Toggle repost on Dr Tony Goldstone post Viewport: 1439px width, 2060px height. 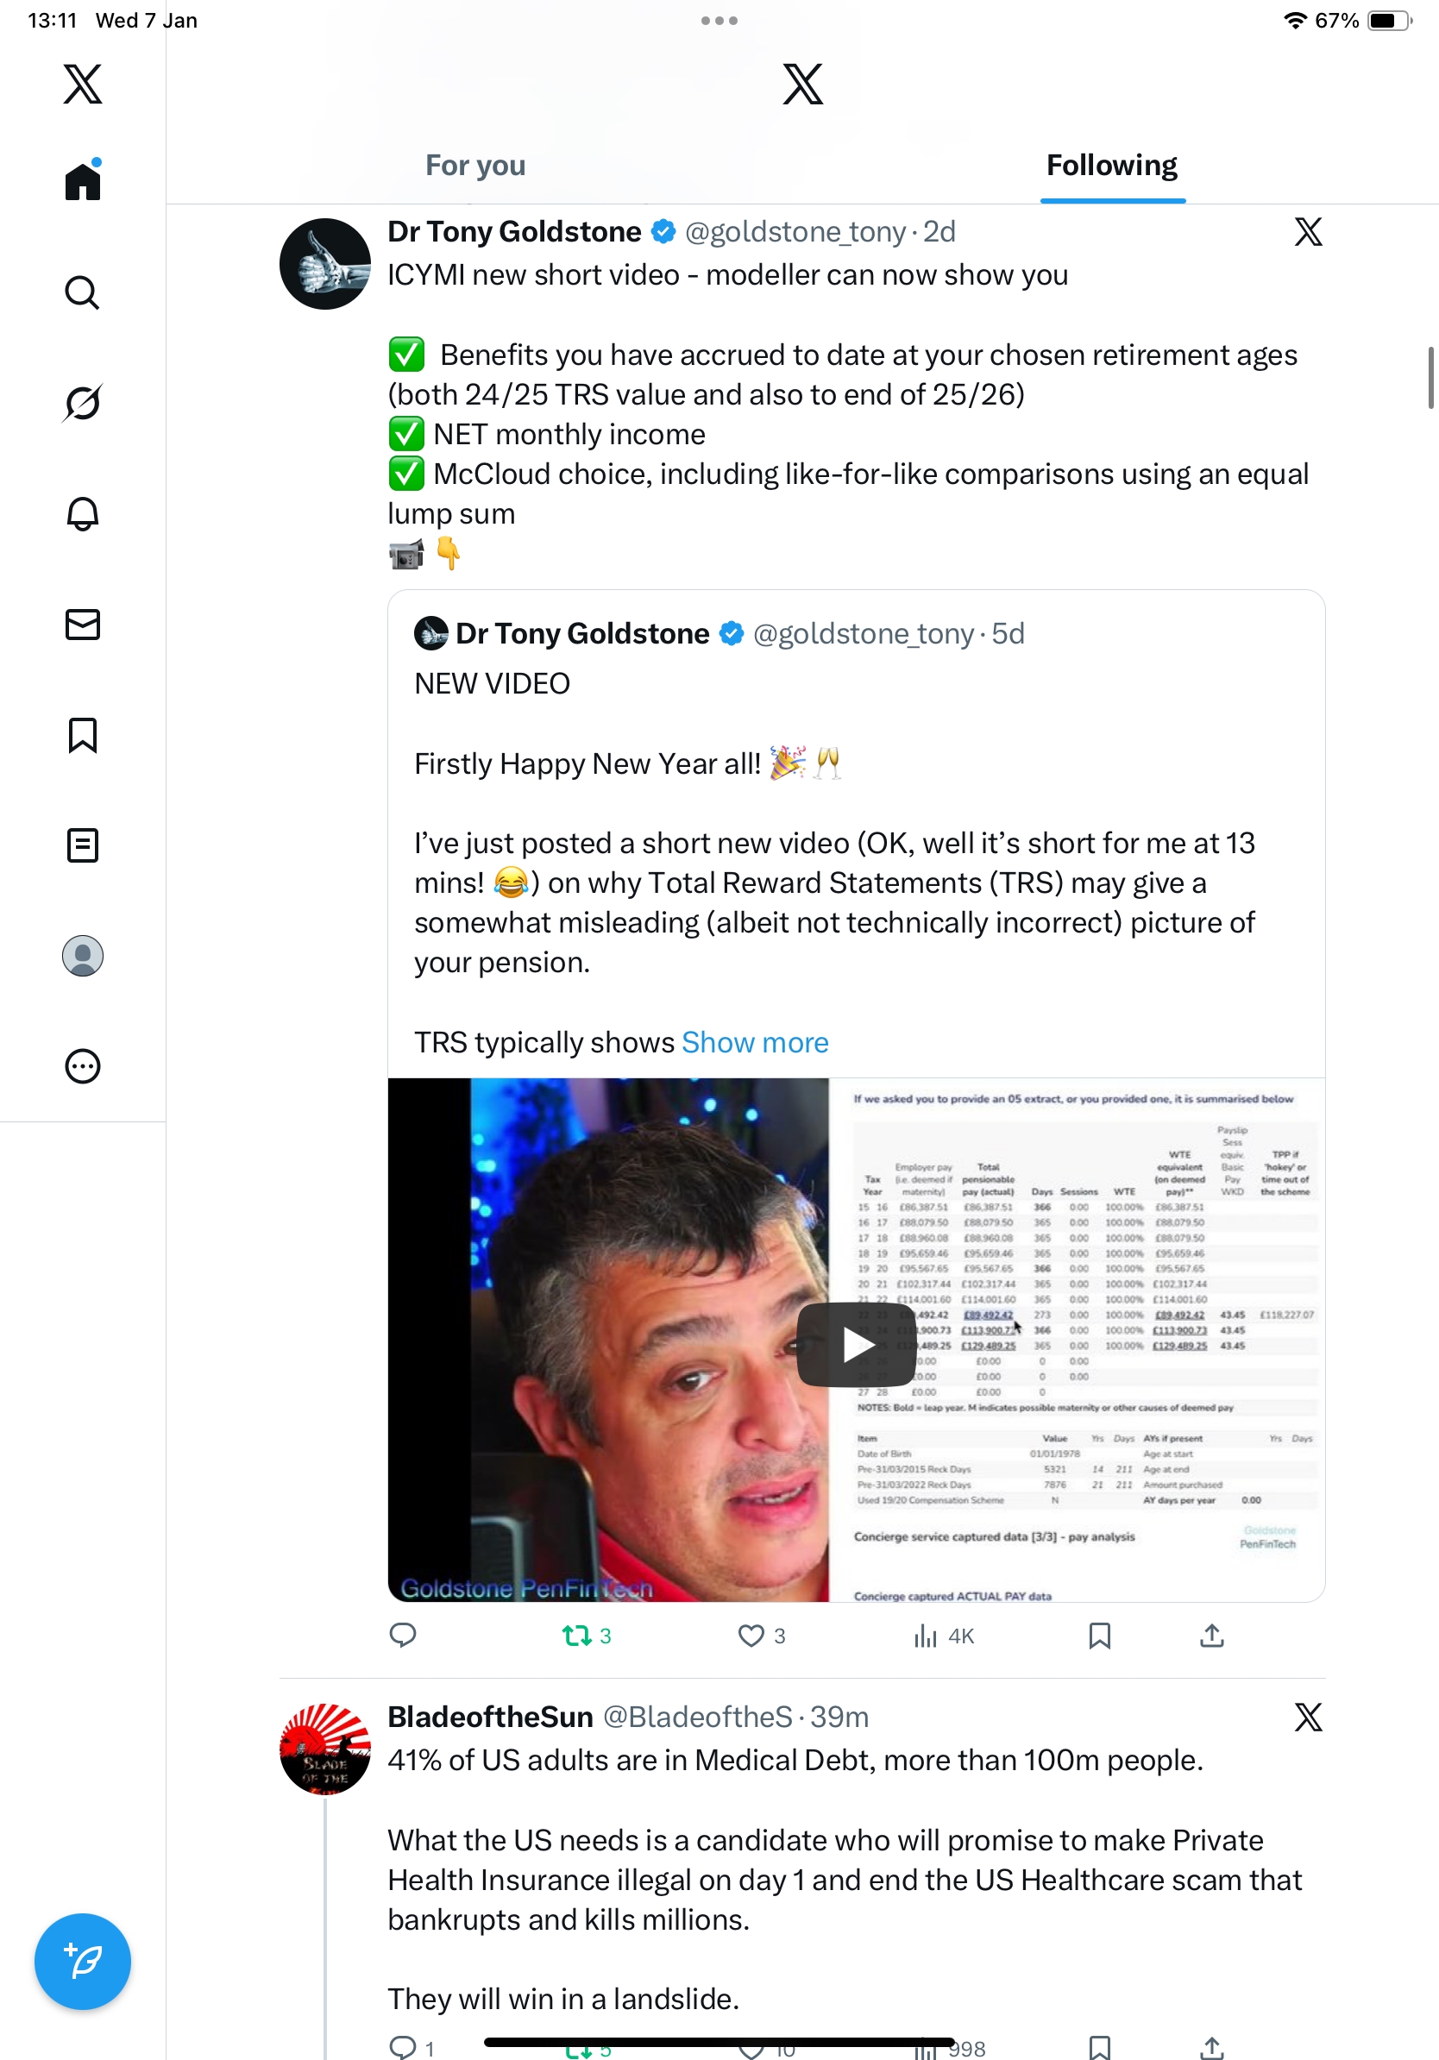pyautogui.click(x=577, y=1636)
